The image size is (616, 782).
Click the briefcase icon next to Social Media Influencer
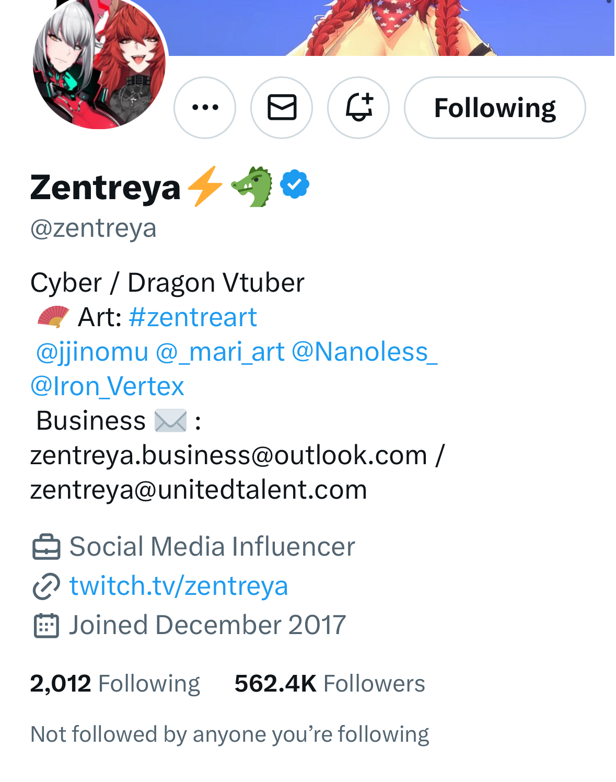(46, 547)
